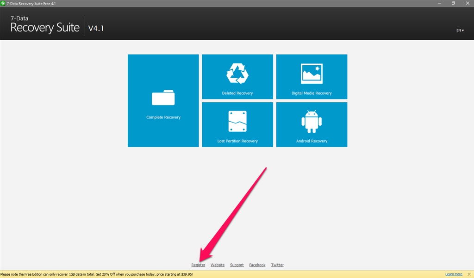474x278 pixels.
Task: Open the Digital Media Recovery picture tile
Action: pos(312,77)
